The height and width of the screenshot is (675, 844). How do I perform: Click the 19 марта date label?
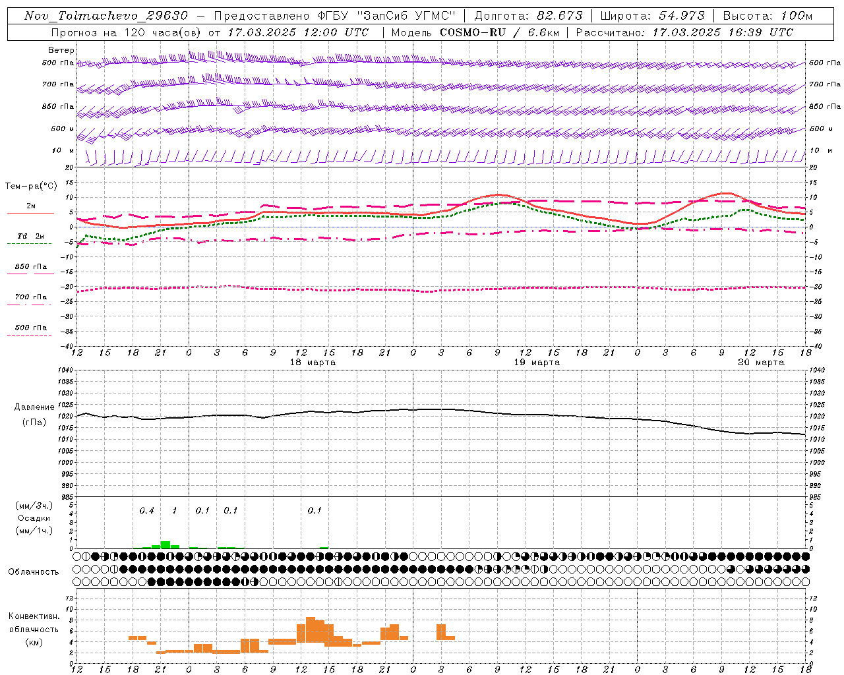[537, 363]
